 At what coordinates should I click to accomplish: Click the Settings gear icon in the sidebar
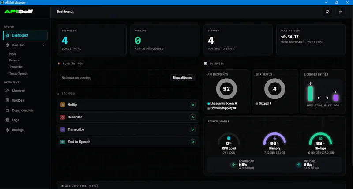(8, 130)
